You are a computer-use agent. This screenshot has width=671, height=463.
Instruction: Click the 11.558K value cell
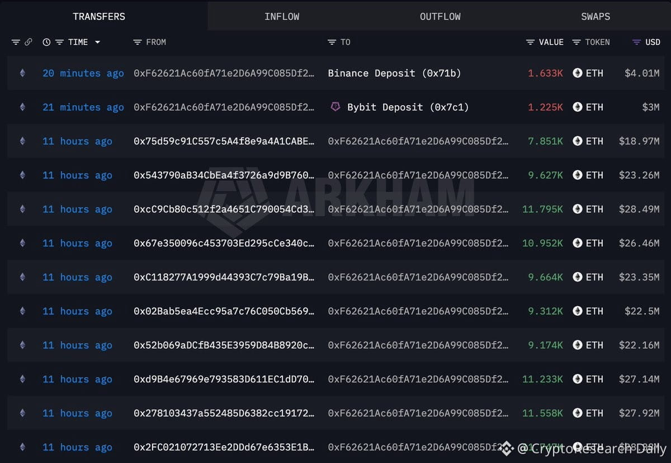pyautogui.click(x=542, y=413)
